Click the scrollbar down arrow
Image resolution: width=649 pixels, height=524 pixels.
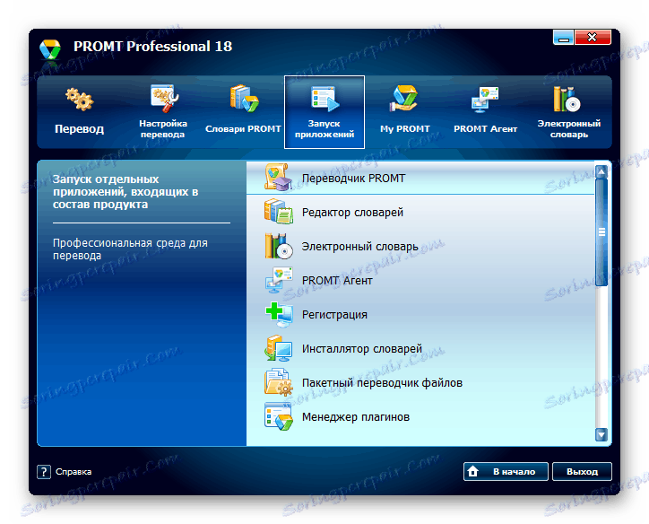pyautogui.click(x=601, y=434)
